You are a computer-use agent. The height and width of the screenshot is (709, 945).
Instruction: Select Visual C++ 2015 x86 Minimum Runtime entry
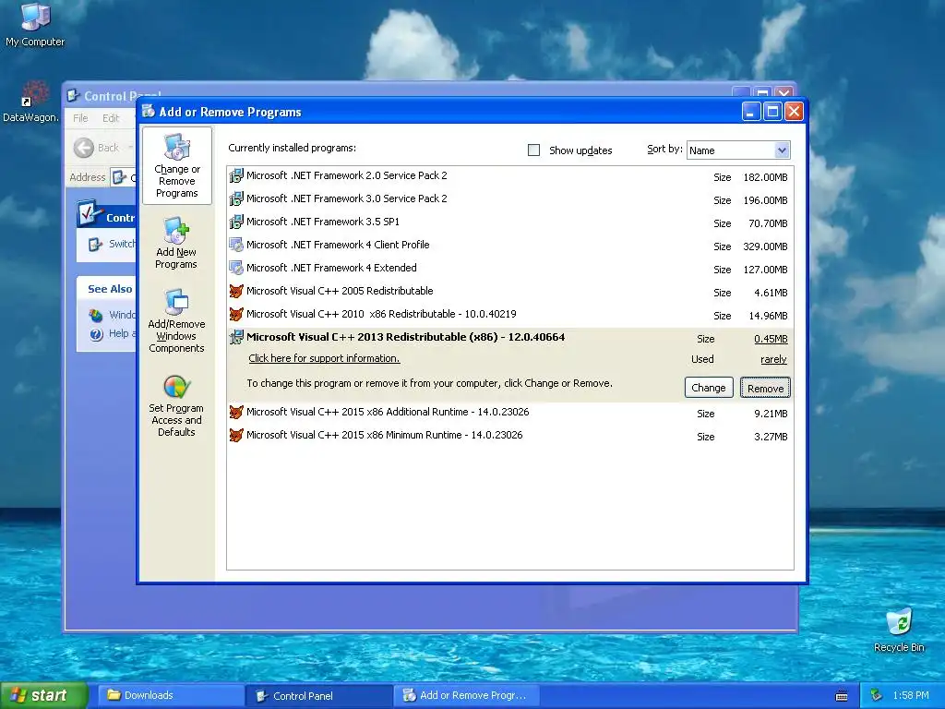pos(509,436)
